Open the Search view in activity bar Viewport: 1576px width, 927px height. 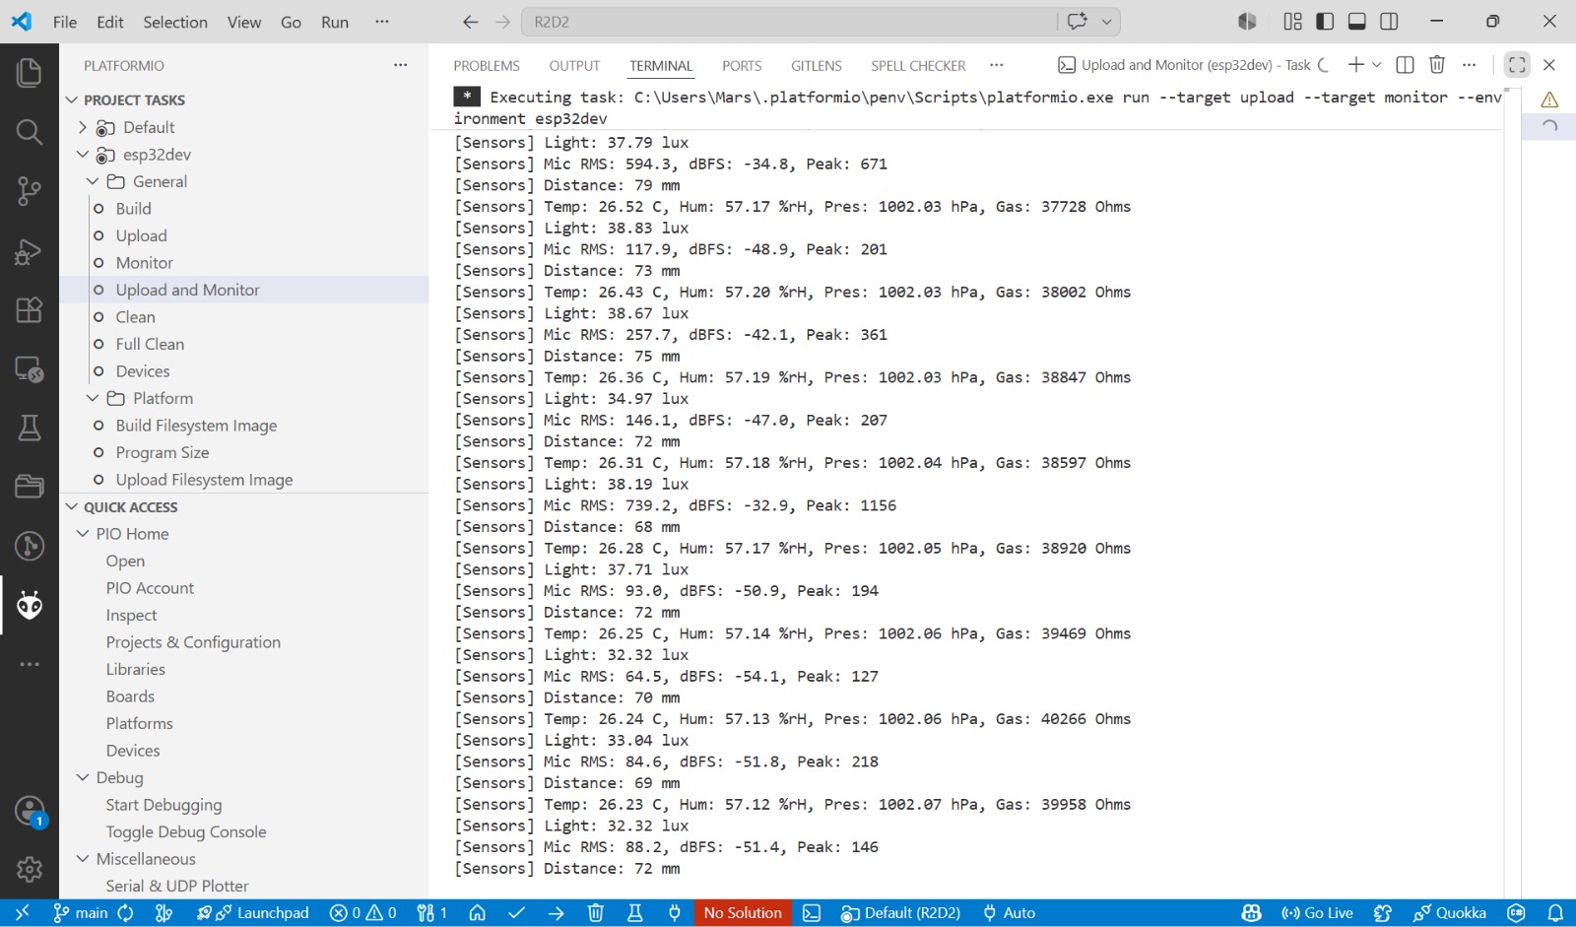pyautogui.click(x=29, y=132)
